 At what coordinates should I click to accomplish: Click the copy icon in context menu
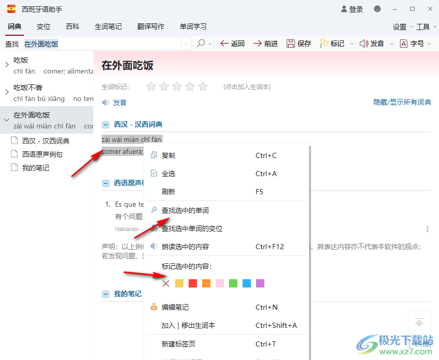tap(154, 155)
